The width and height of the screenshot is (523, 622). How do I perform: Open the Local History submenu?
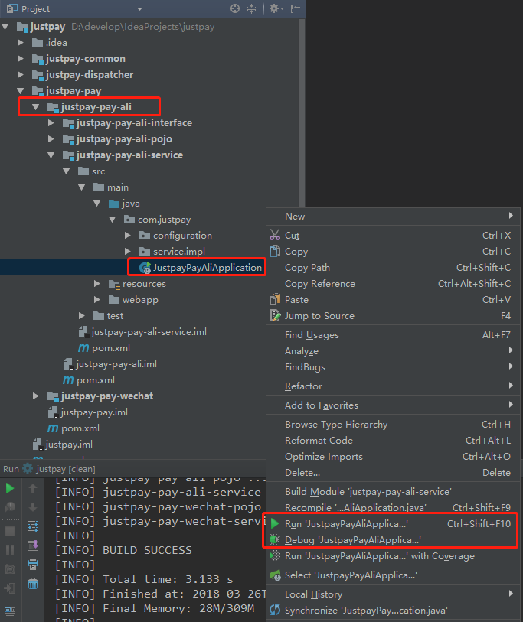point(393,594)
